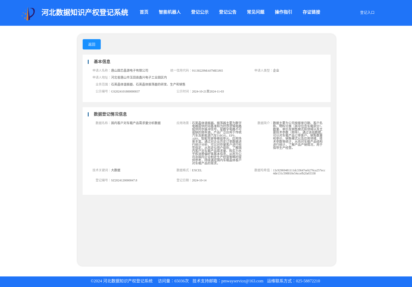Open the 智能机器人 menu item

click(x=170, y=12)
